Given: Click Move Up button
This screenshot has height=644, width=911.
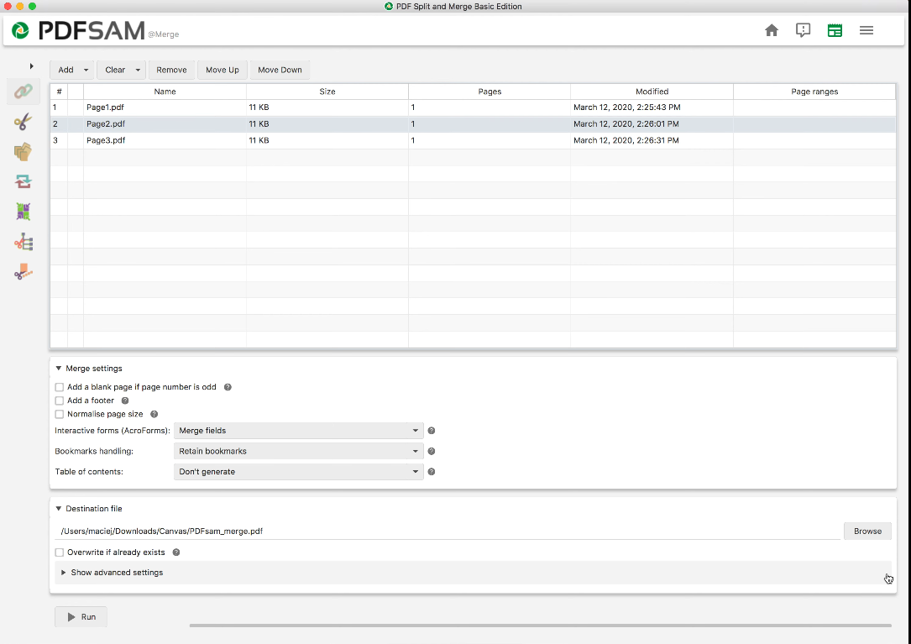Looking at the screenshot, I should (x=223, y=70).
